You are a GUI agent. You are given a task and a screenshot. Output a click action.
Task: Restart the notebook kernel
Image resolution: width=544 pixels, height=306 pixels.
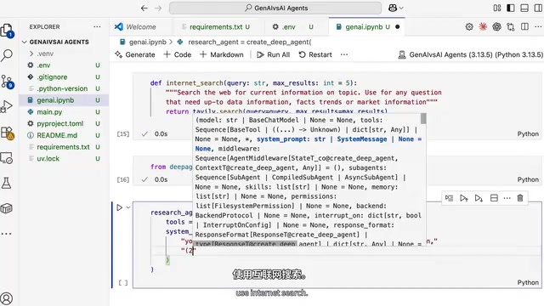tap(315, 54)
